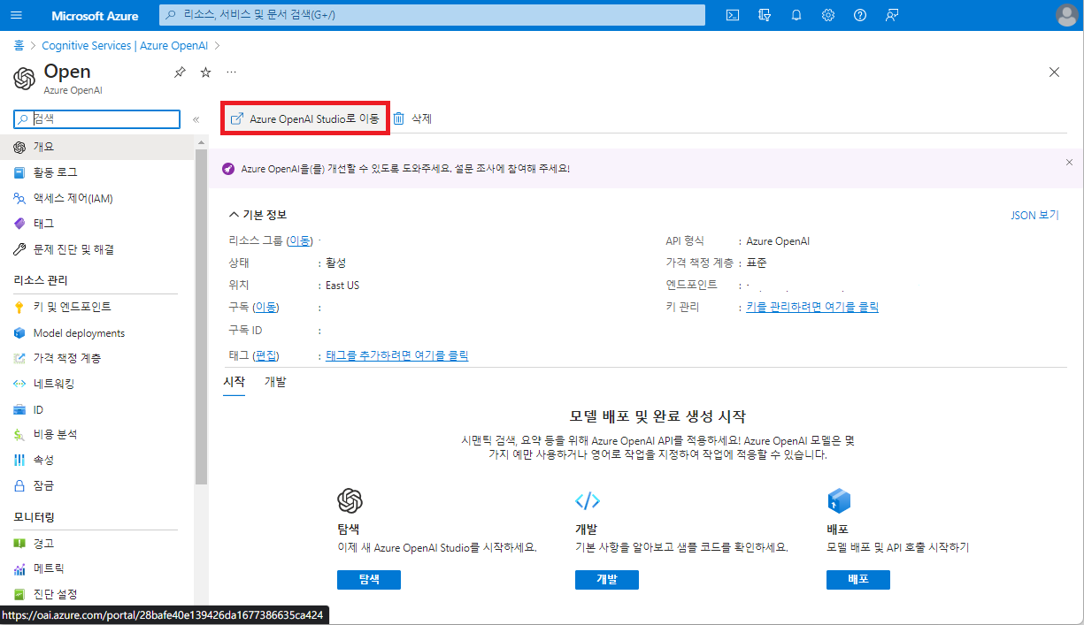Image resolution: width=1084 pixels, height=625 pixels.
Task: Click the 표준 pricing tier value
Action: (757, 263)
